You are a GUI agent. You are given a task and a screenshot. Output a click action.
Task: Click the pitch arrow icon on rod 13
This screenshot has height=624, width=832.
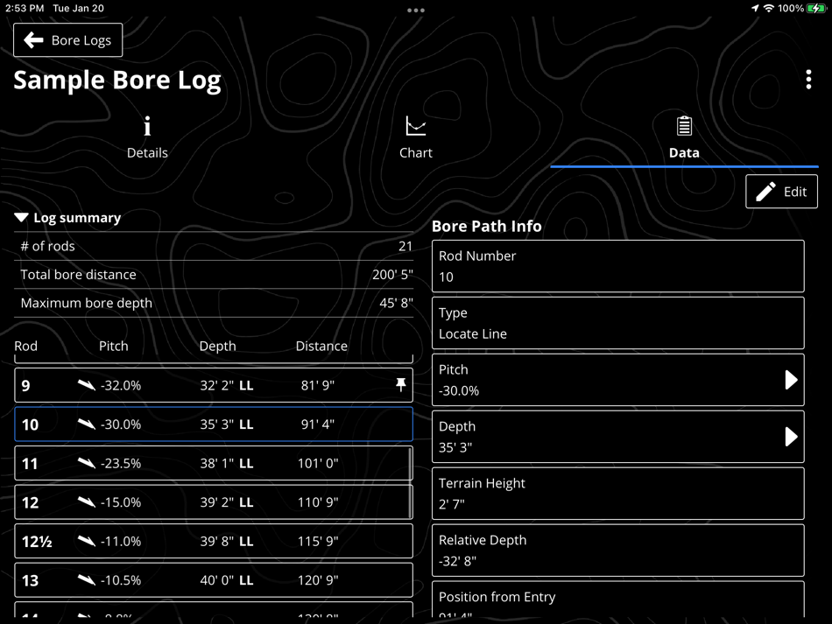(87, 579)
